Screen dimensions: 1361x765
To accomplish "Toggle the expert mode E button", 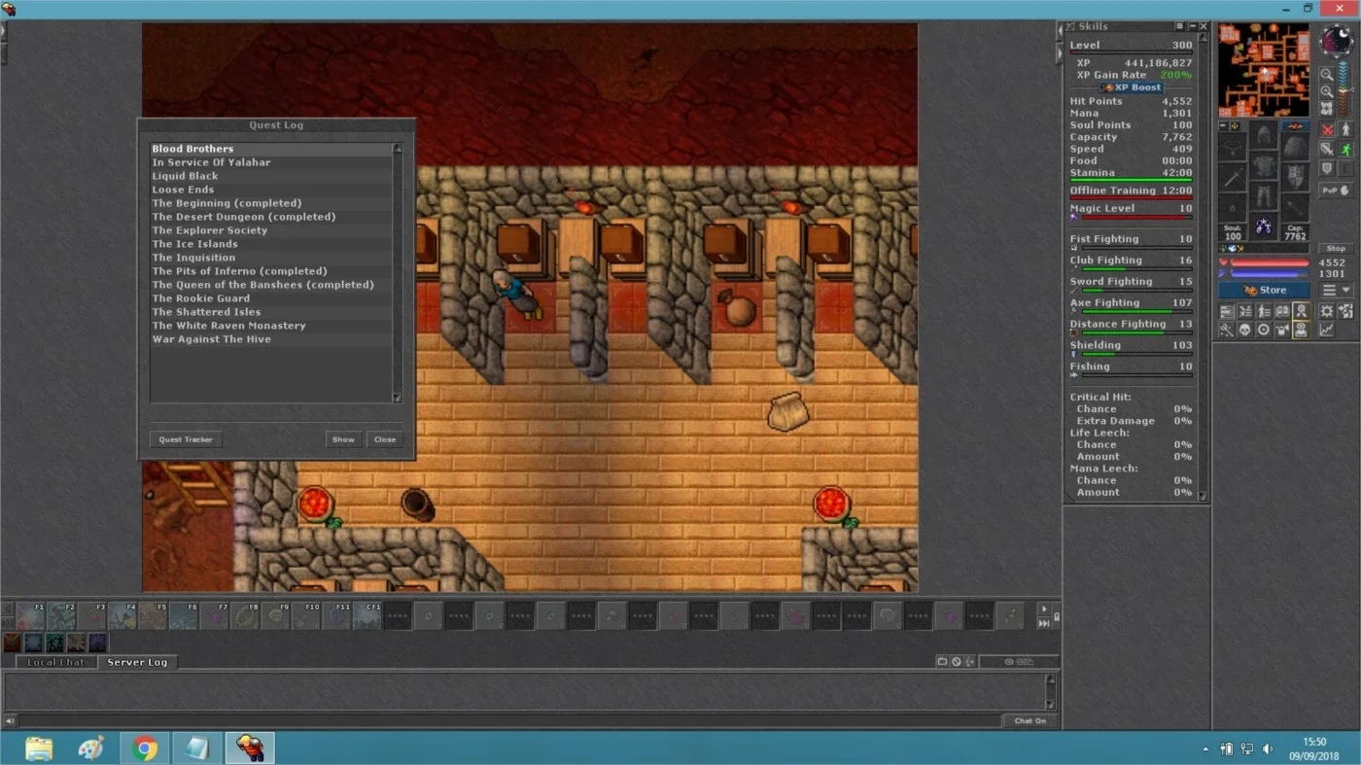I will (1345, 168).
